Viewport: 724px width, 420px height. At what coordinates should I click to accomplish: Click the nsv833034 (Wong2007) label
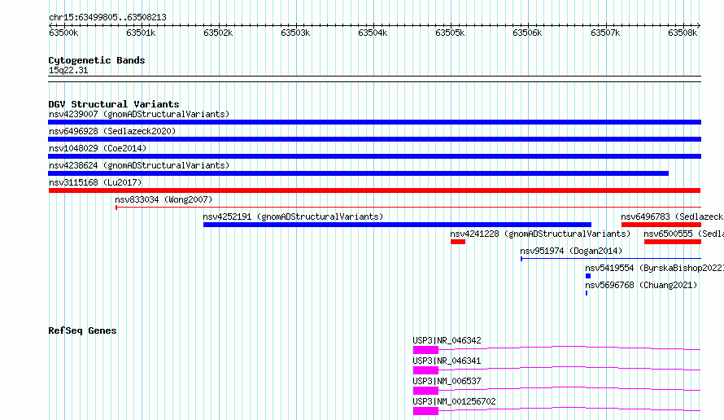pyautogui.click(x=164, y=199)
